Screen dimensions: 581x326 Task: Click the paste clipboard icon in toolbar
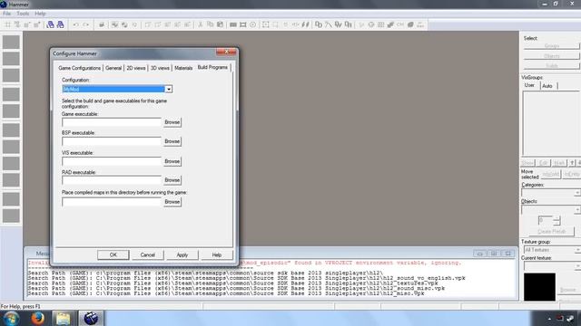click(x=220, y=24)
